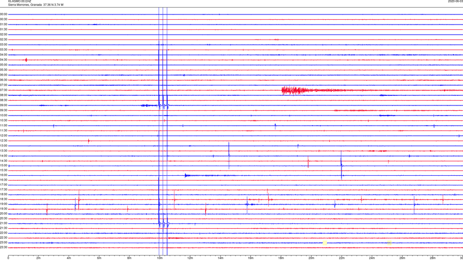Select the 01:30 trace label

point(4,29)
